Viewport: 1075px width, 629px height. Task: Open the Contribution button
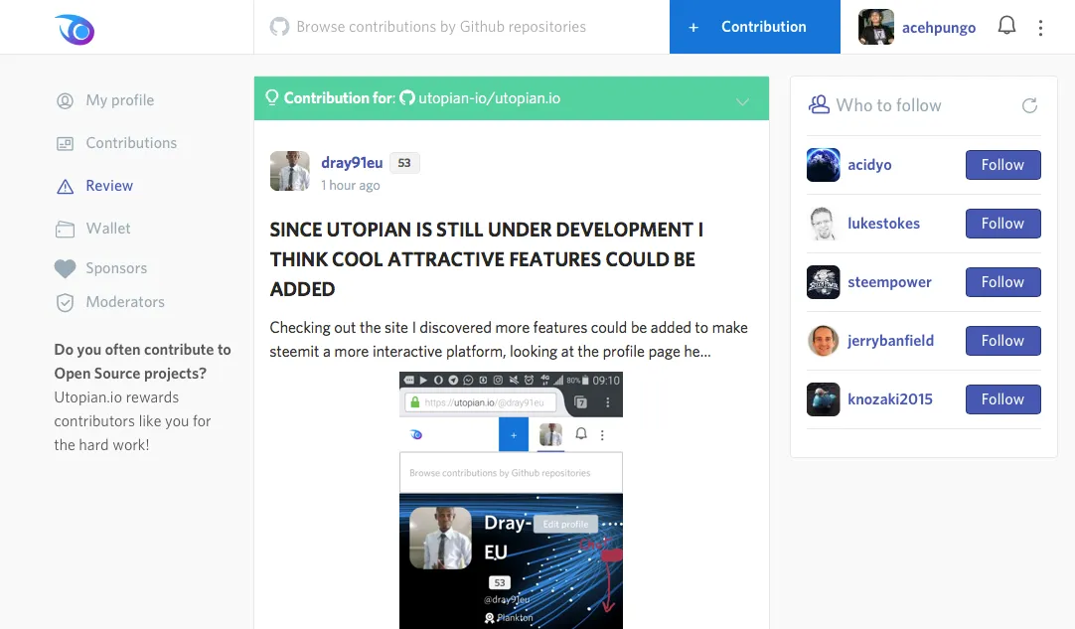(755, 27)
